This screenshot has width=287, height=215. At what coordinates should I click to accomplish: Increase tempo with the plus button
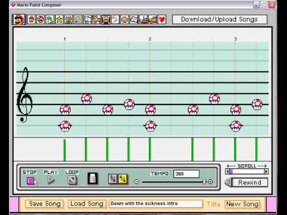pyautogui.click(x=210, y=182)
